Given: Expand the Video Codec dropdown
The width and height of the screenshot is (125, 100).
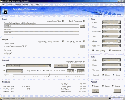Looking at the screenshot, I should click(x=119, y=22).
